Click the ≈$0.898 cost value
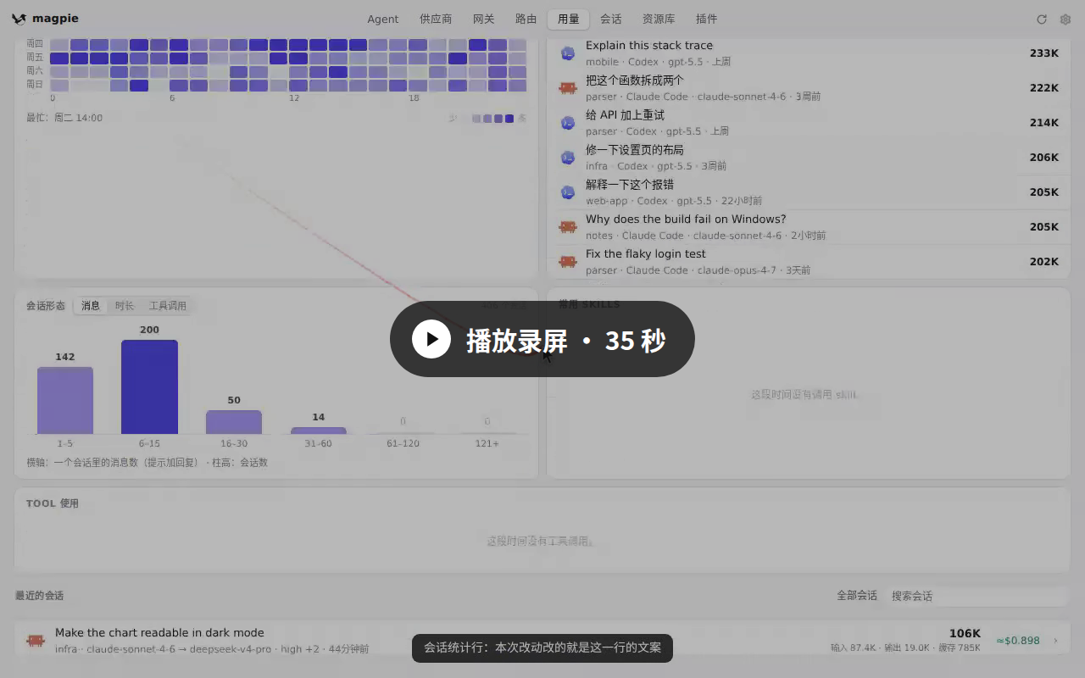Viewport: 1085px width, 678px height. [1017, 641]
